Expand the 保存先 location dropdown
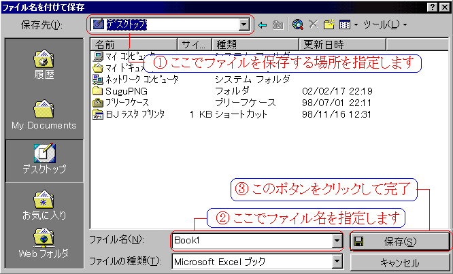The width and height of the screenshot is (453, 274). click(244, 25)
